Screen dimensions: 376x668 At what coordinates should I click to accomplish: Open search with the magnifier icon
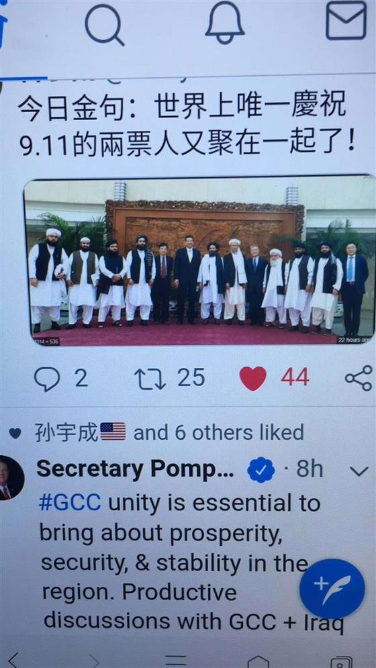[105, 26]
